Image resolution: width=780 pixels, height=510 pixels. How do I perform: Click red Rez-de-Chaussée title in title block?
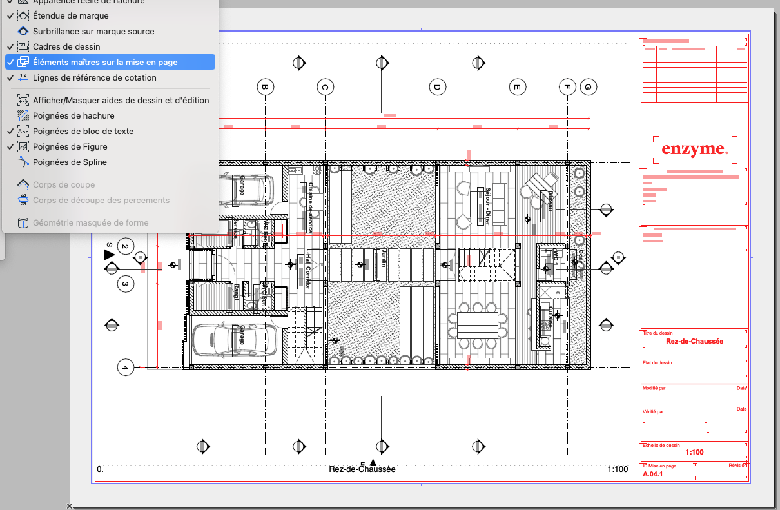pyautogui.click(x=694, y=342)
